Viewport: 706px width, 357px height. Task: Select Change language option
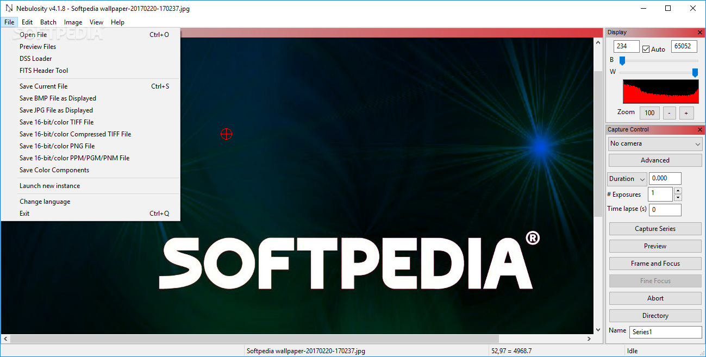91,202
